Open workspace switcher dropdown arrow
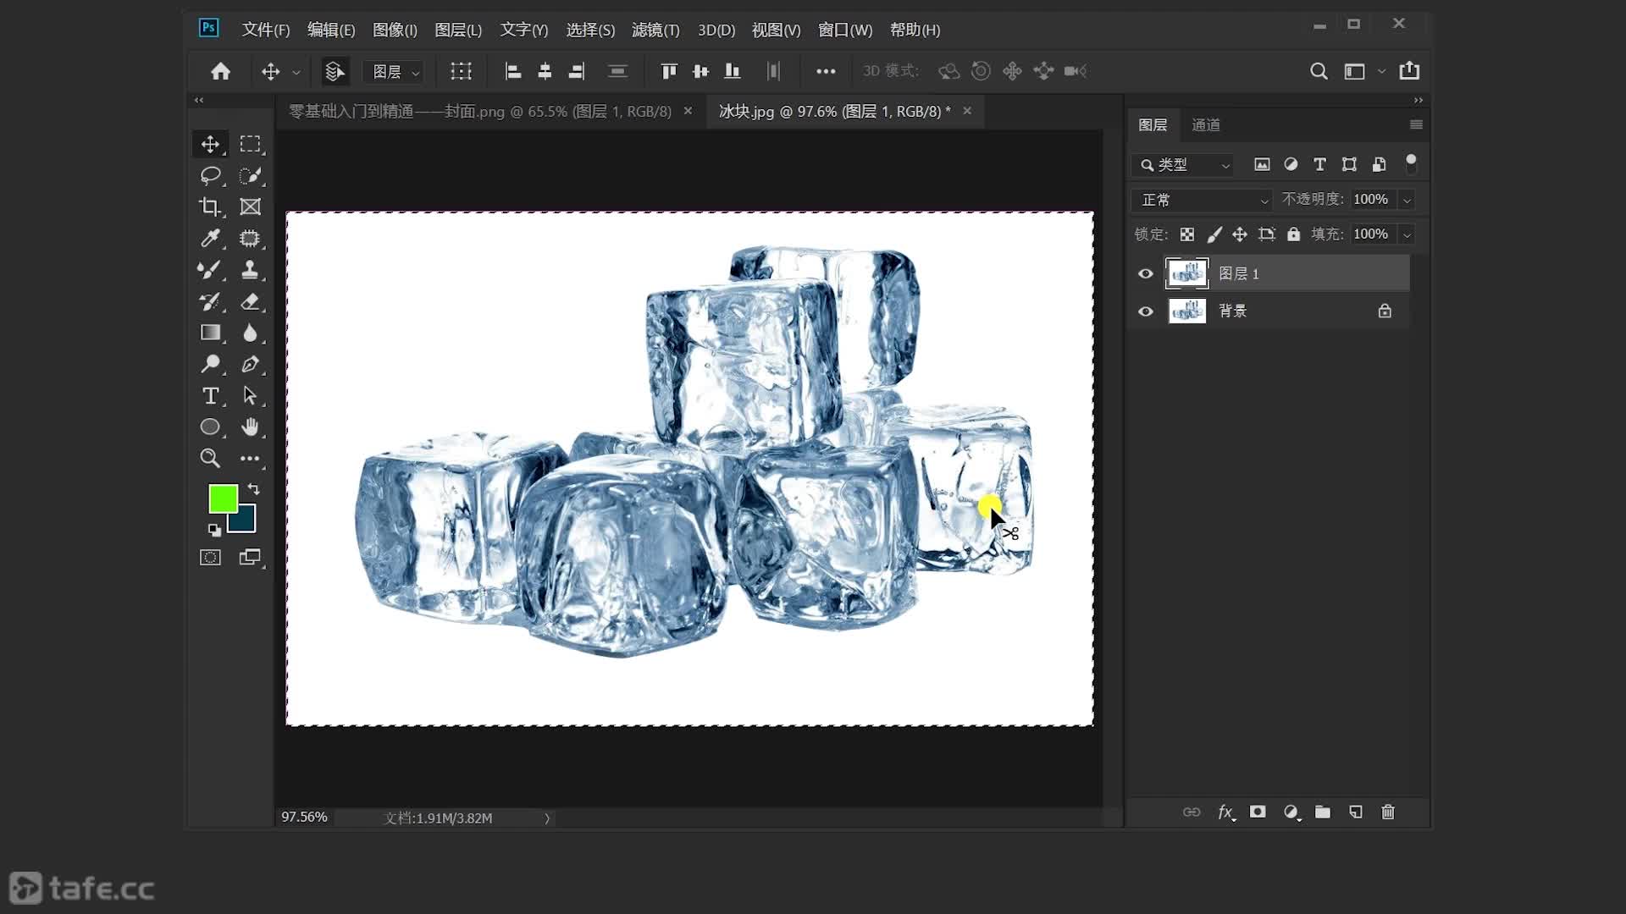This screenshot has width=1626, height=914. pos(1381,71)
